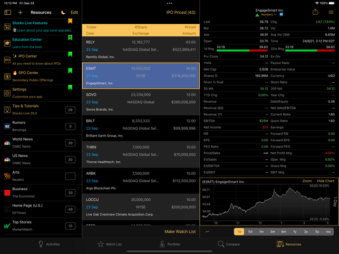Image resolution: width=339 pixels, height=254 pixels.
Task: Open the hamburger menu icon
Action: [x=331, y=12]
